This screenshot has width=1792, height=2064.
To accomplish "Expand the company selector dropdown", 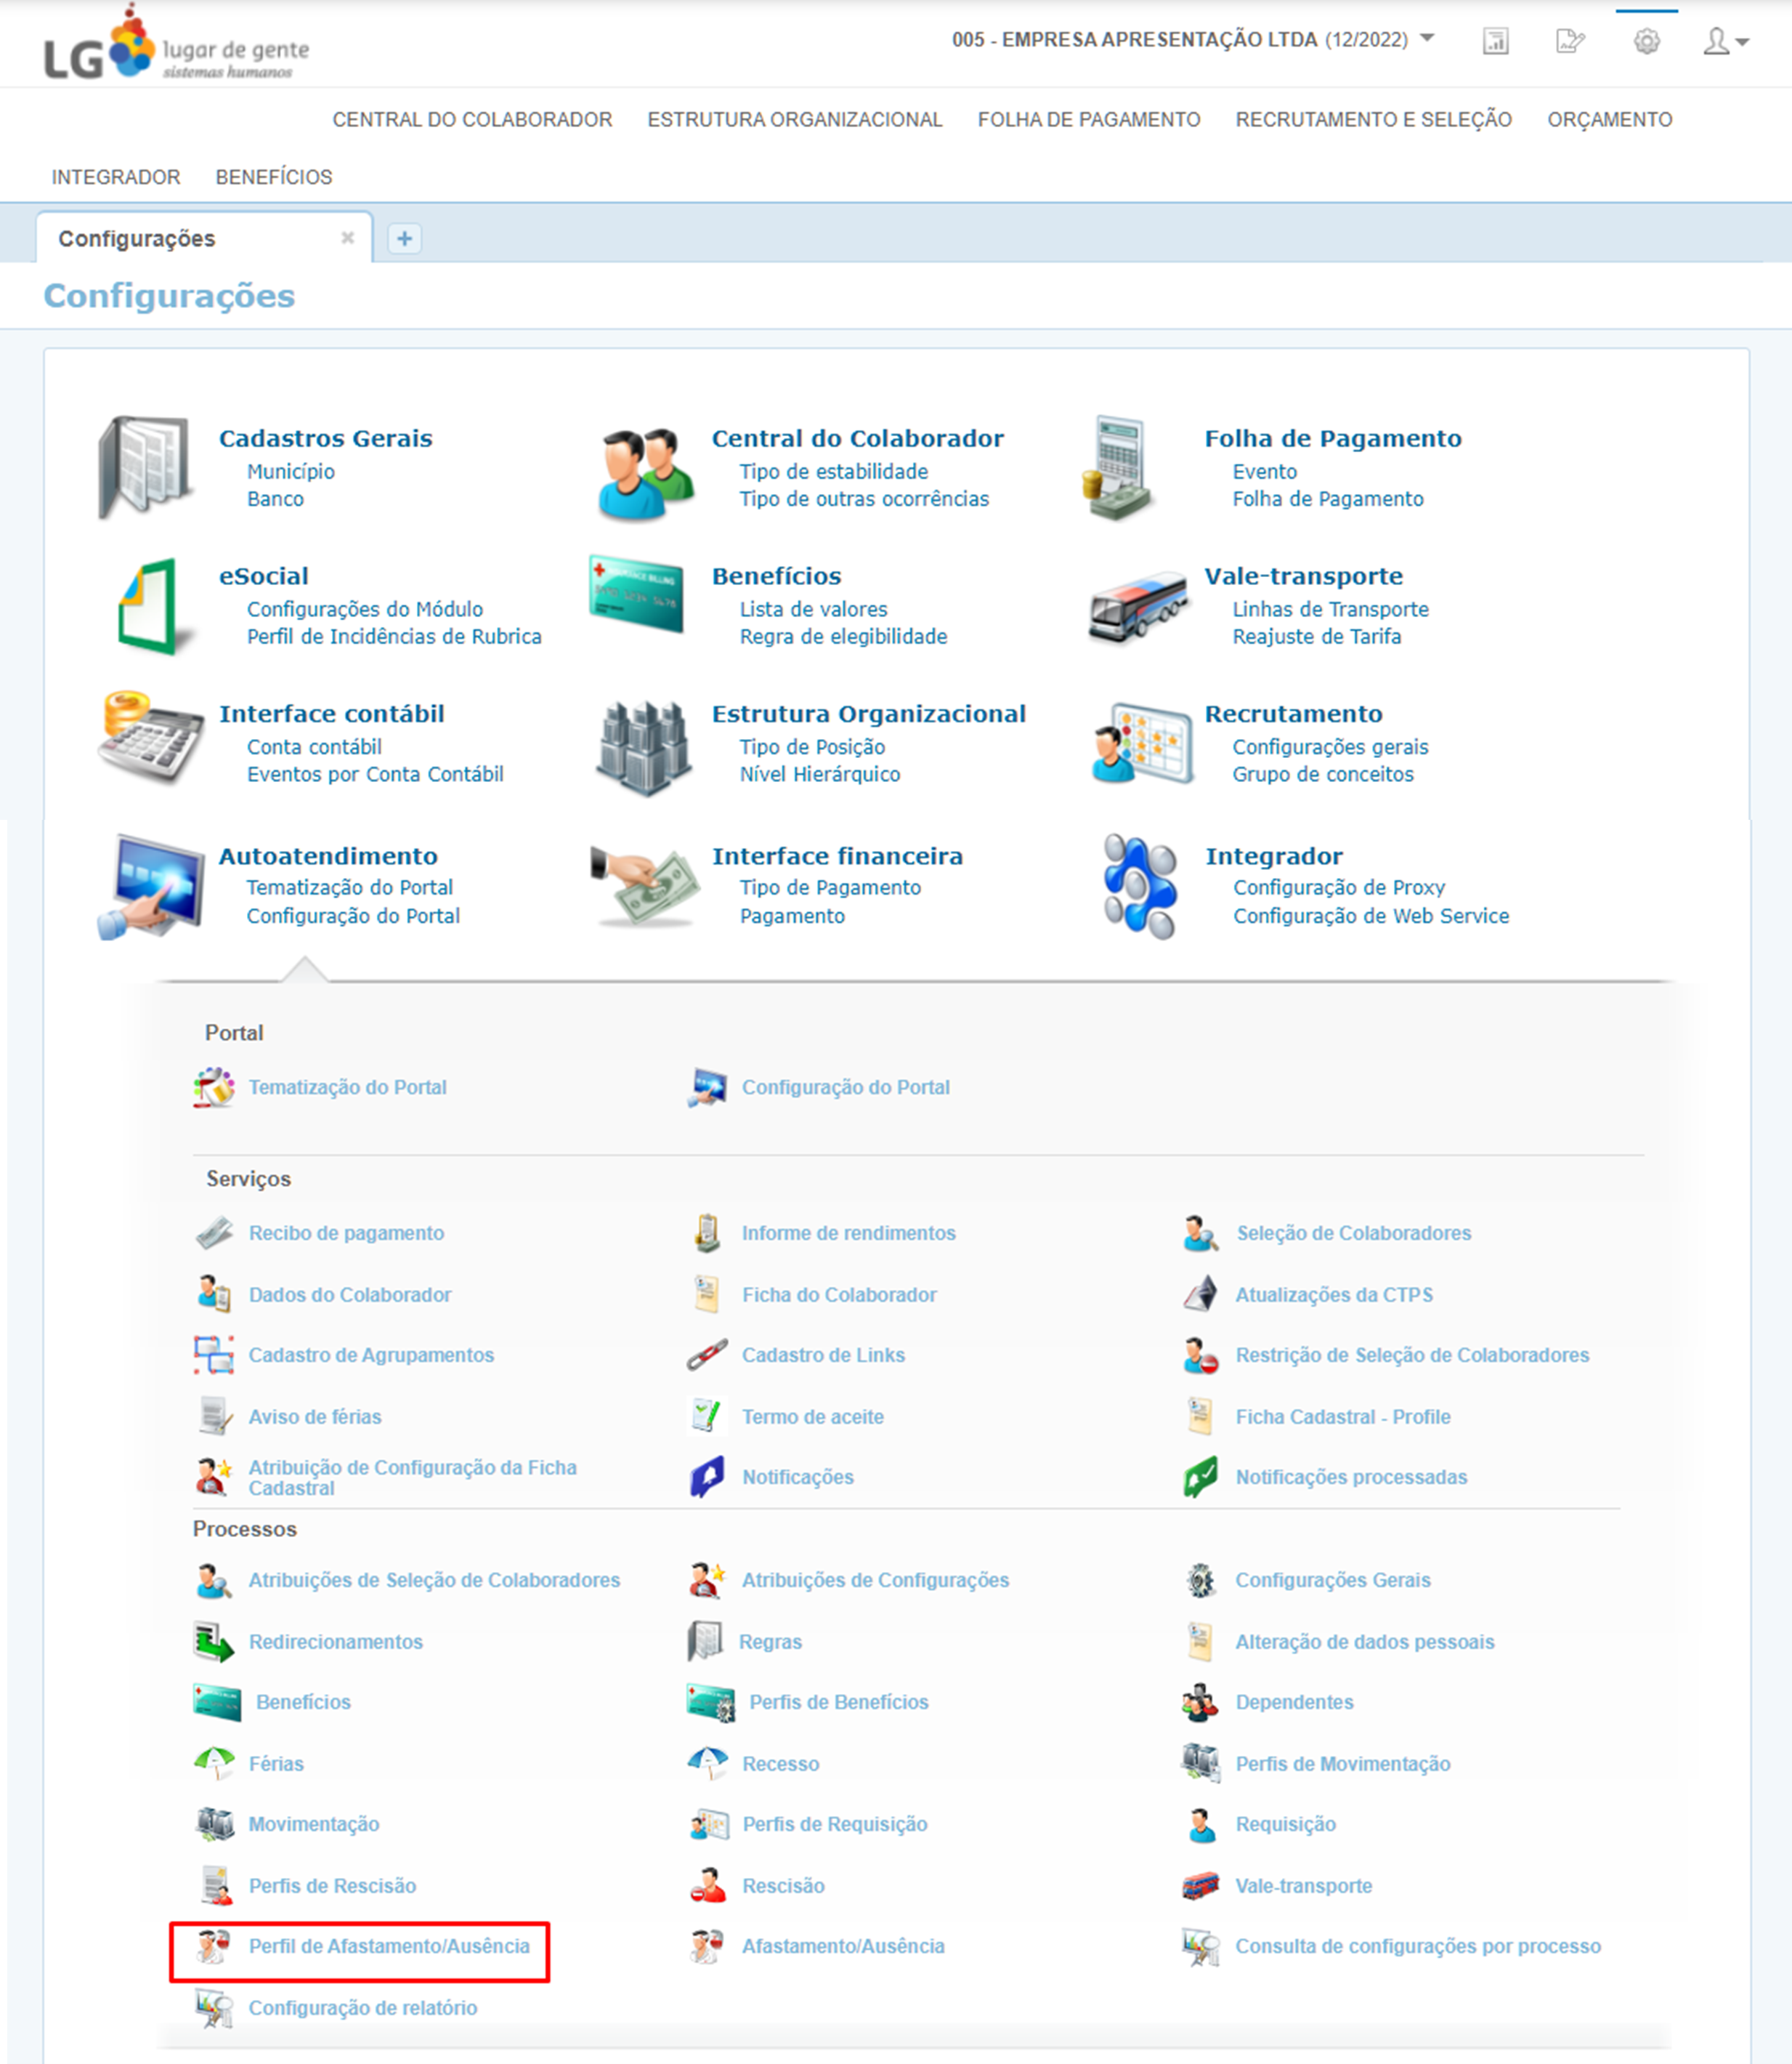I will (x=1427, y=39).
